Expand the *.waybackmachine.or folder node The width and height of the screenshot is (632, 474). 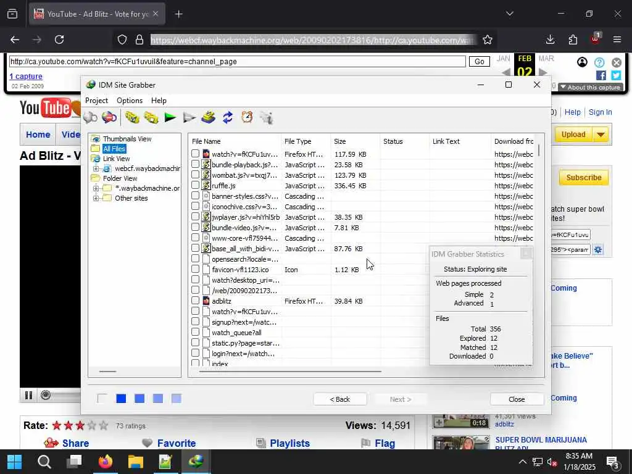[x=96, y=188]
